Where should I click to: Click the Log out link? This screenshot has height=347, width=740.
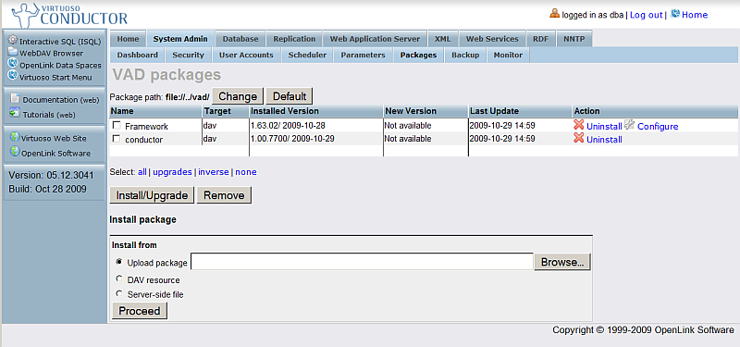(x=646, y=15)
